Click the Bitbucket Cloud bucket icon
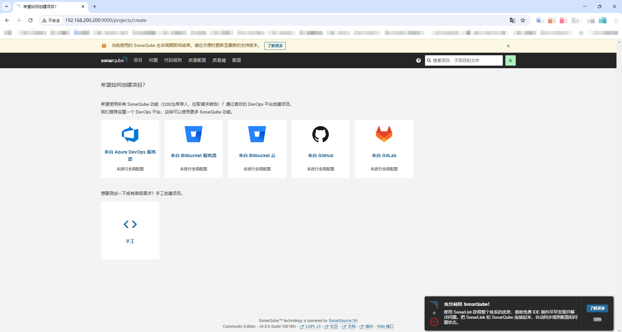 coord(257,134)
